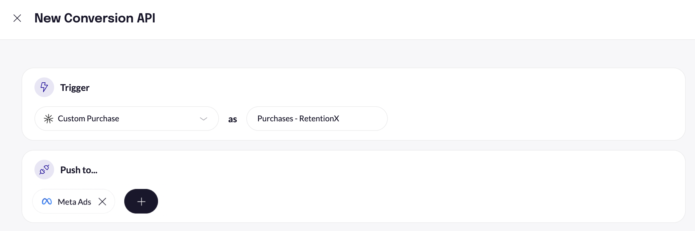This screenshot has height=231, width=695.
Task: Click the Trigger section label
Action: 75,88
